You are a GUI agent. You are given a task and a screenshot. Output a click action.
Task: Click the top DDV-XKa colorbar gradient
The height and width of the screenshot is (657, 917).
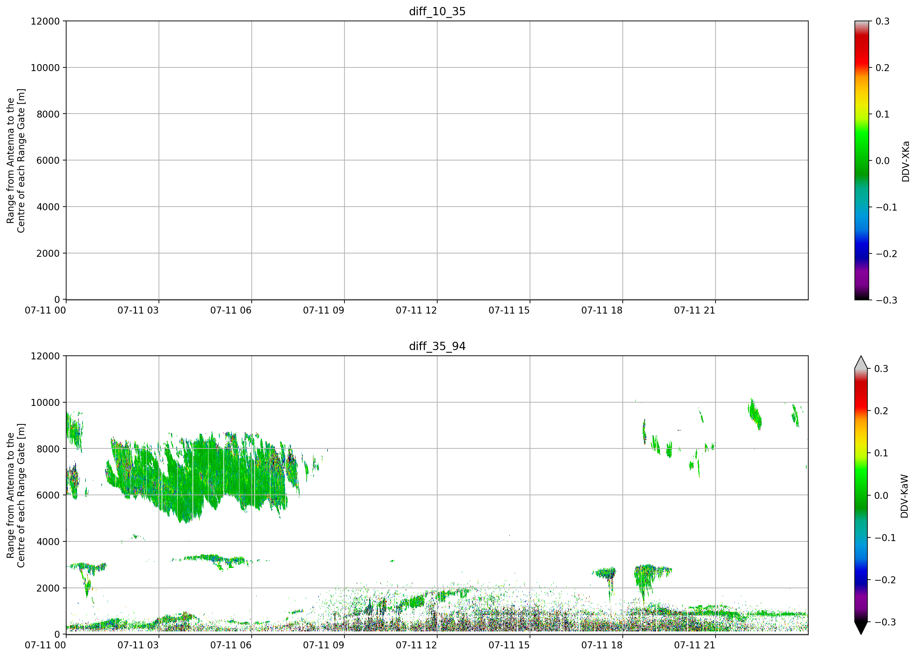pyautogui.click(x=861, y=160)
